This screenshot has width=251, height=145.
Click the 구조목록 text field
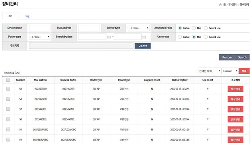pyautogui.click(x=81, y=46)
